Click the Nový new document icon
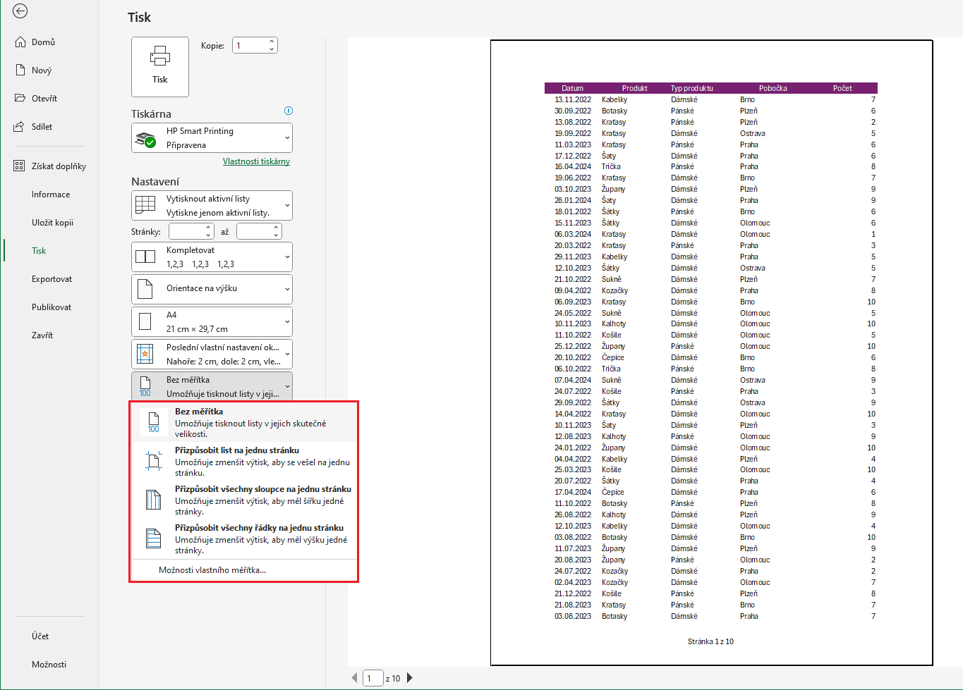Viewport: 963px width, 690px height. point(20,70)
